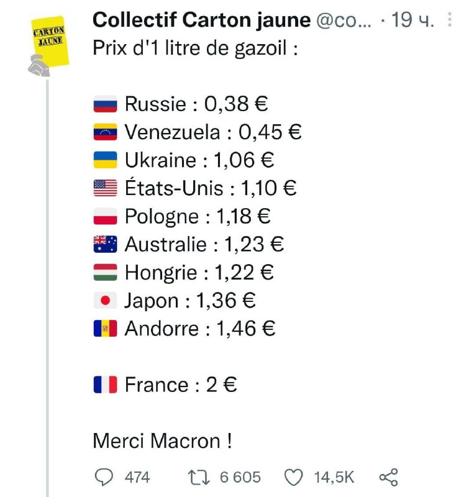474x497 pixels.
Task: Click the truncated @co... handle
Action: click(x=344, y=21)
